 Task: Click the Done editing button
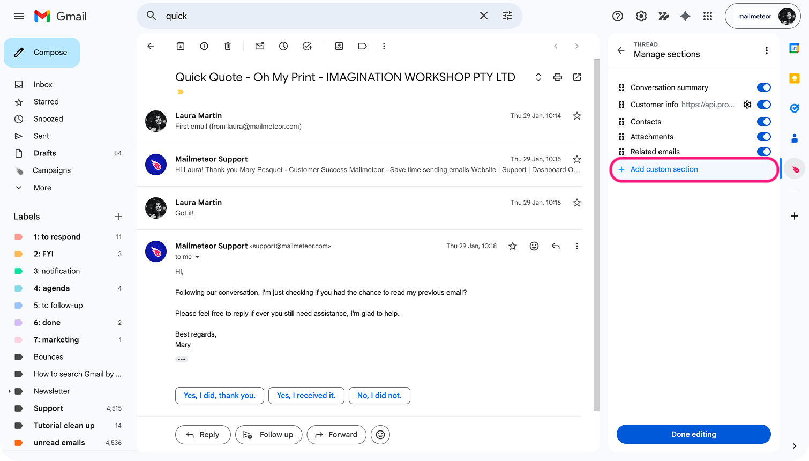(693, 434)
